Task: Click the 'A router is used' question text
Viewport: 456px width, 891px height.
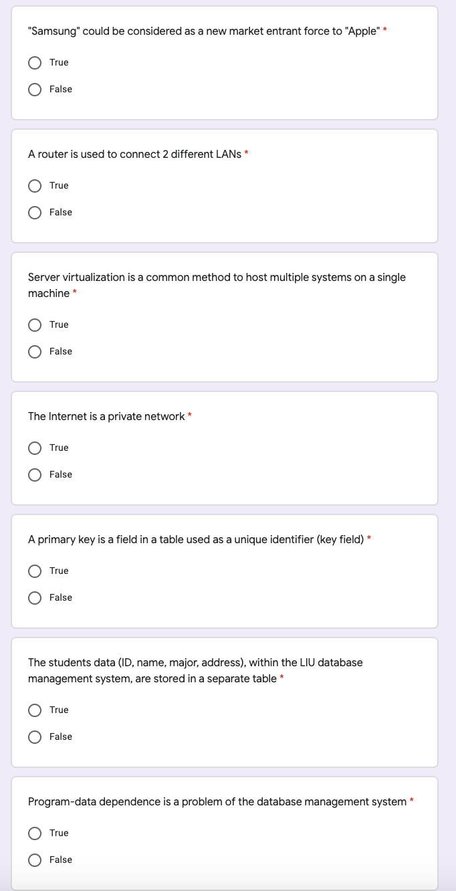Action: tap(134, 154)
